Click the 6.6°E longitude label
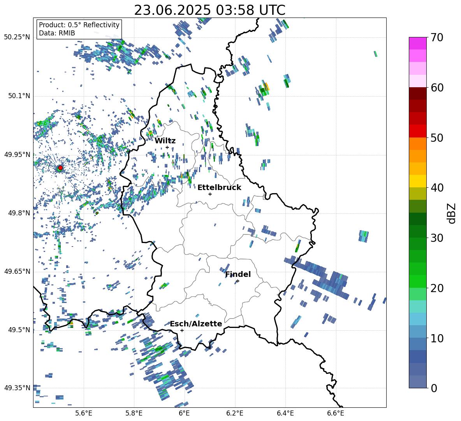Screen dimensions: 461x421 (336, 413)
